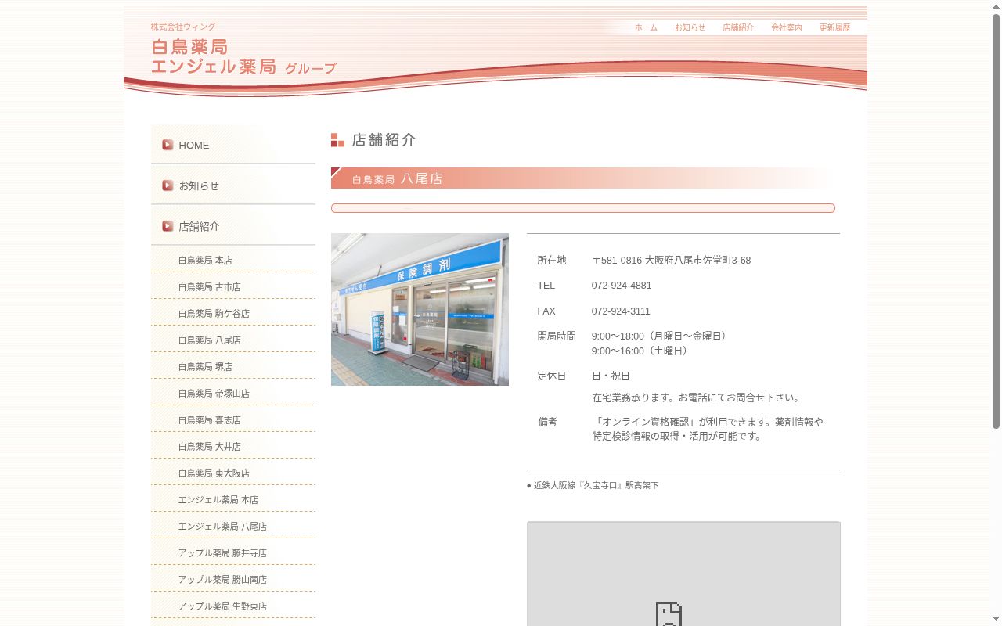
Task: Click the red arrow icon beside お知らせ
Action: coord(168,185)
